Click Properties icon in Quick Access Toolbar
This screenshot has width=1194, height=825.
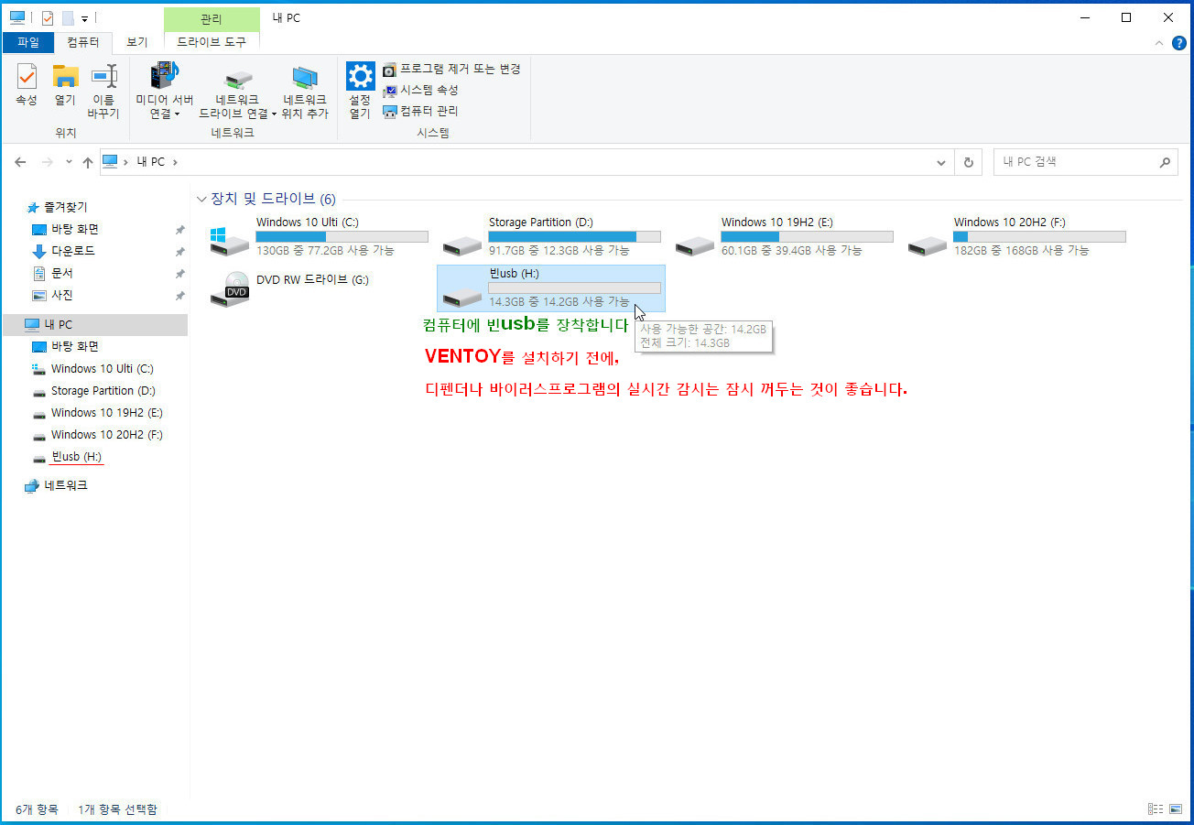click(x=48, y=17)
